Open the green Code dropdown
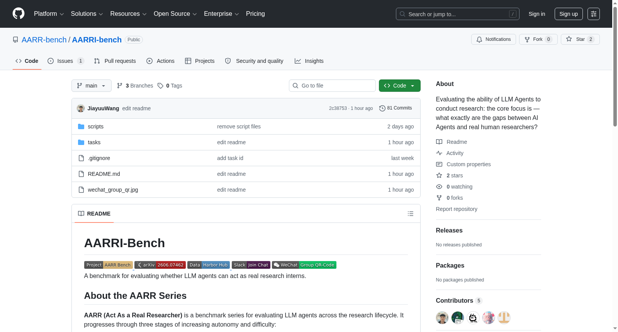 pos(400,86)
